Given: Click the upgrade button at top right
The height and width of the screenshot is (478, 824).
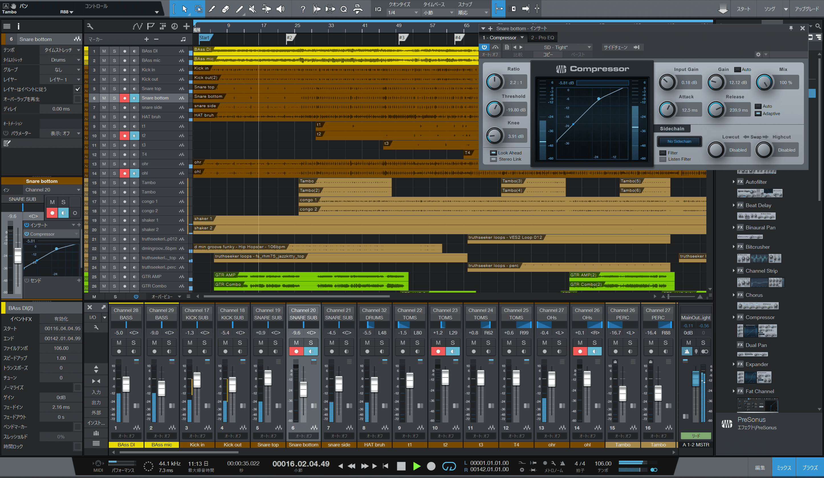Looking at the screenshot, I should point(807,9).
